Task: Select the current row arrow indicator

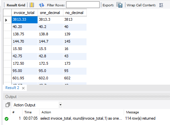Action: tap(6, 20)
